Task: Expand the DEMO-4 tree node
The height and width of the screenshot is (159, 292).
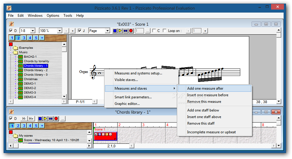Action: pyautogui.click(x=16, y=97)
